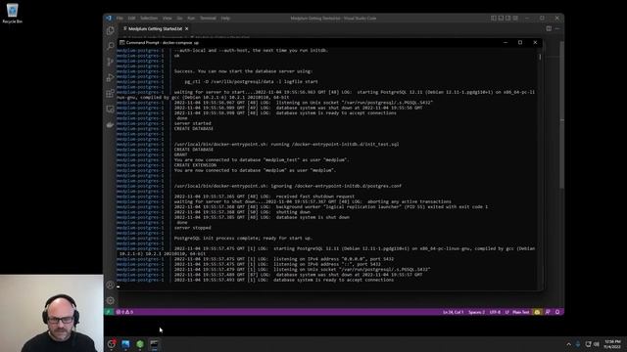Viewport: 627px width, 352px height.
Task: Click the remote window indicator in status bar
Action: pyautogui.click(x=109, y=312)
